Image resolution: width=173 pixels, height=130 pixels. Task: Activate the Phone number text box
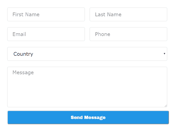coord(128,34)
